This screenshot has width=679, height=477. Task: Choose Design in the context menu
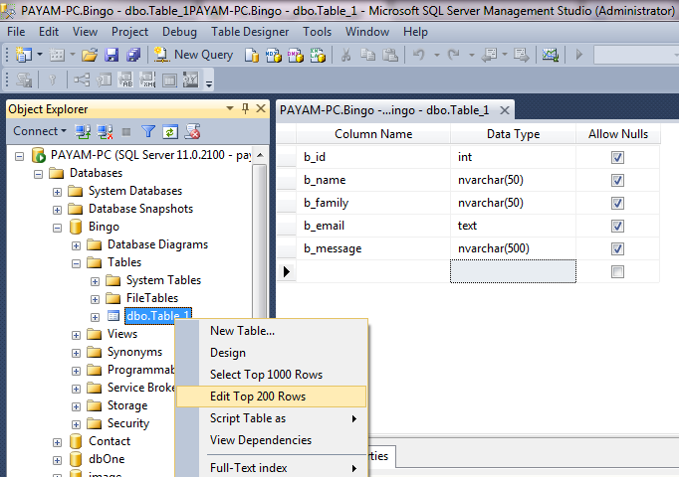(272, 353)
